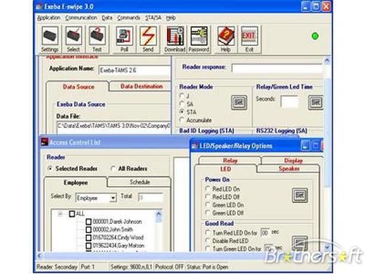Check employee 019622434 Gary Matson
Screen dimensions: 365x274
pyautogui.click(x=88, y=245)
